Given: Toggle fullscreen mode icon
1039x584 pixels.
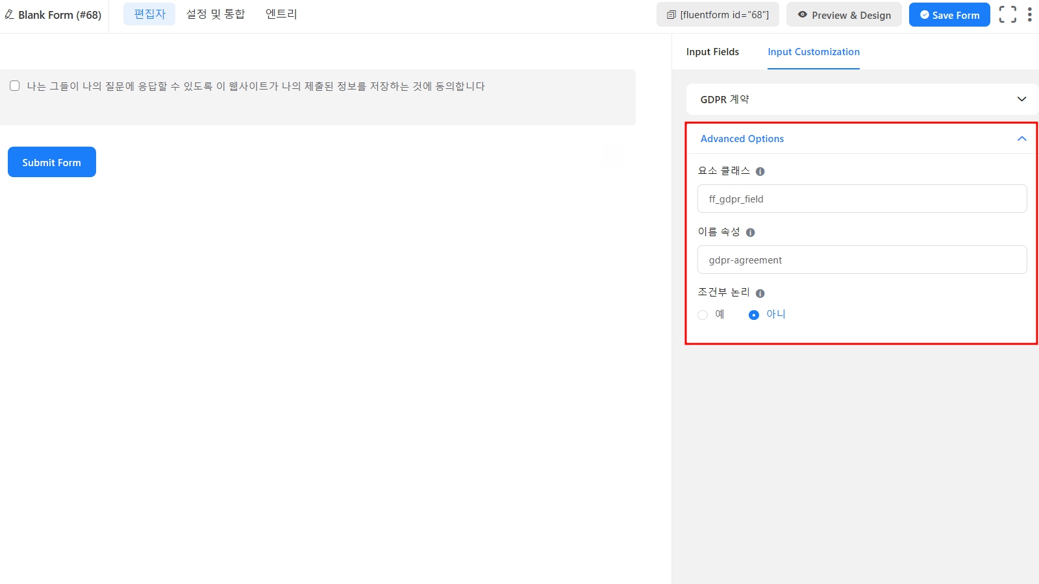Looking at the screenshot, I should tap(1008, 14).
